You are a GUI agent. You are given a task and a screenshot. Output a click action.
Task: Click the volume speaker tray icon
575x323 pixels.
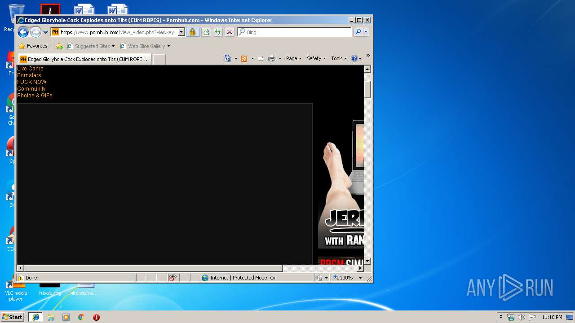coord(522,317)
